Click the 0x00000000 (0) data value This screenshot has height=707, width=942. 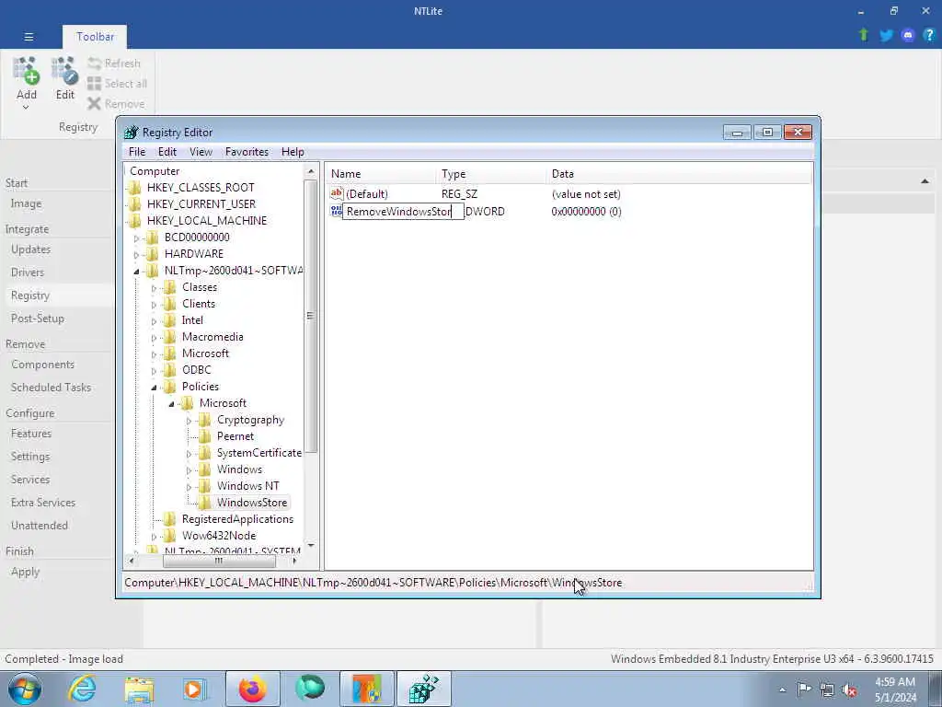tap(586, 212)
